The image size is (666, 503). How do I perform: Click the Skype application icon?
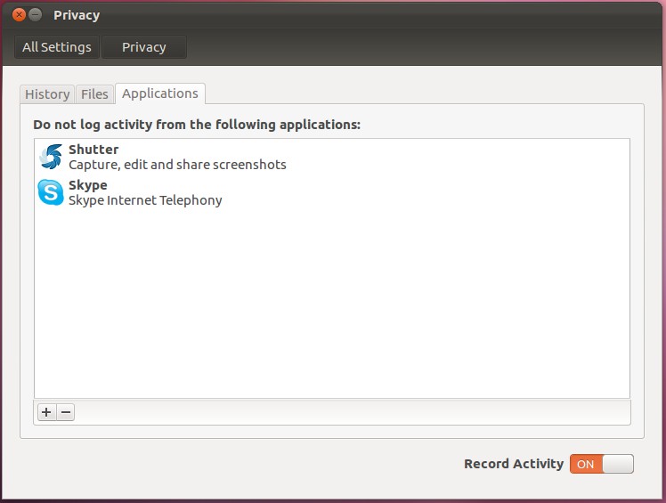[51, 192]
